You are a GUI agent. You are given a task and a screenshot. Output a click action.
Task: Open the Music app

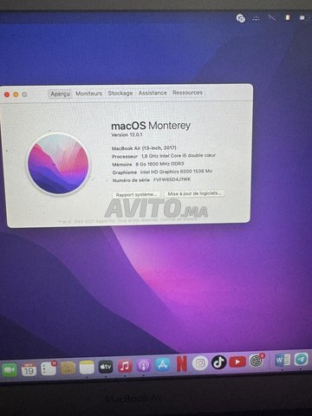[125, 367]
